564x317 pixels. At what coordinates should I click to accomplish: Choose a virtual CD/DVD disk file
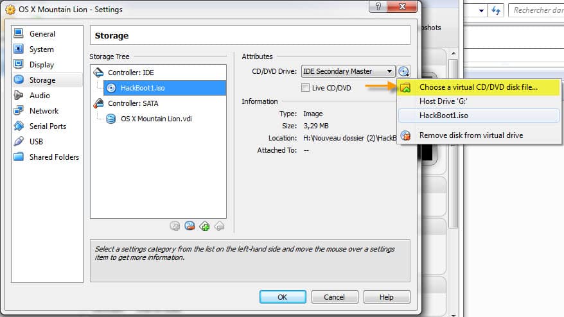[479, 87]
